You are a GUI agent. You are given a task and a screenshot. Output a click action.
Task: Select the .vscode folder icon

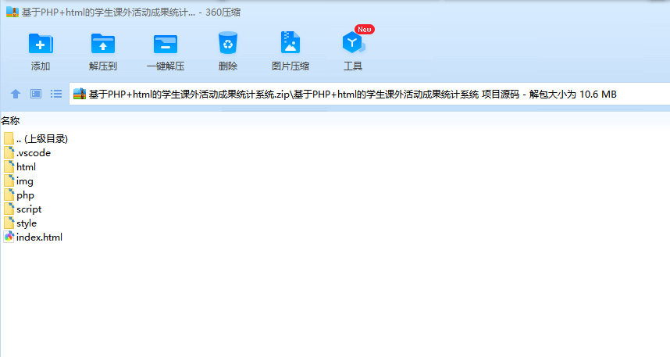9,152
